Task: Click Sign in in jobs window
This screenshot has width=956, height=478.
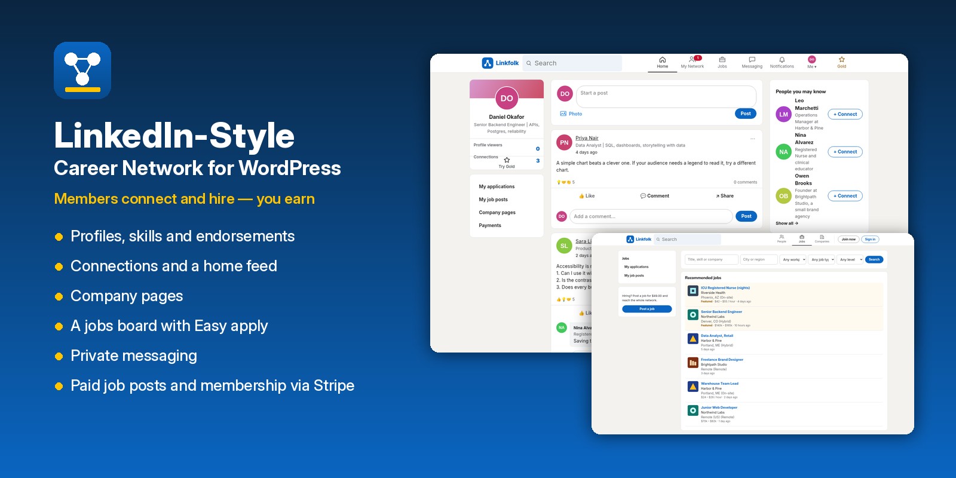Action: [x=870, y=239]
